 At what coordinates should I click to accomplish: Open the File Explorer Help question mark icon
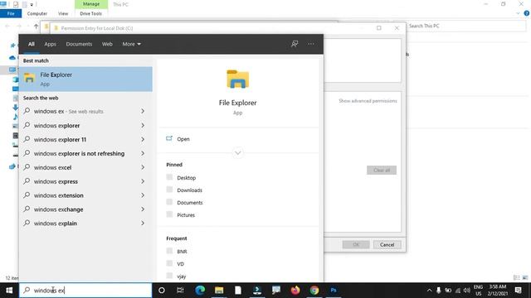pos(527,13)
